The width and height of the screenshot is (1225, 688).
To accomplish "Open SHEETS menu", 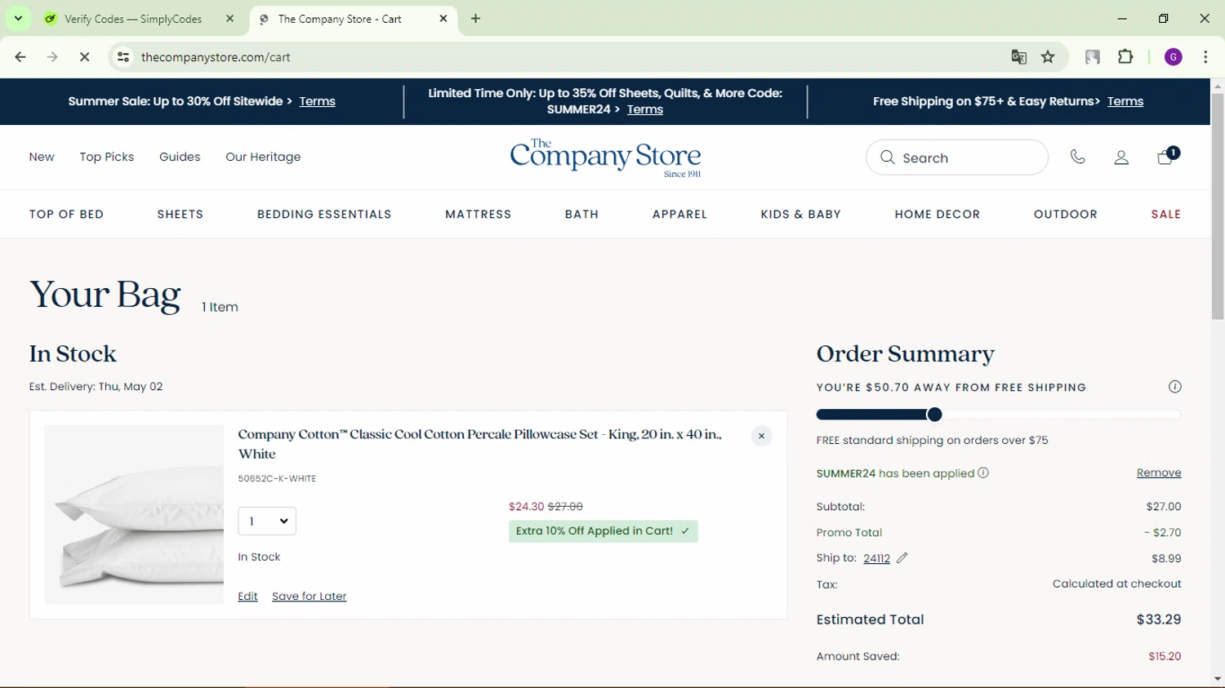I will tap(180, 215).
